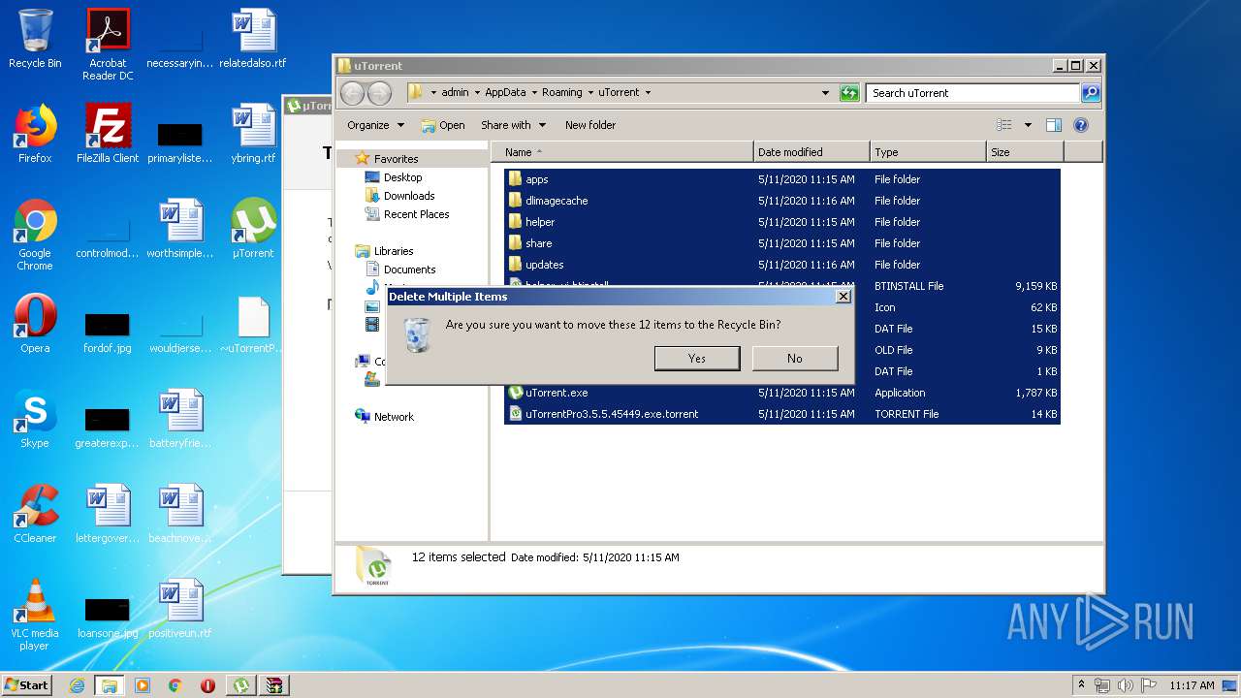Launch Acrobat Reader DC desktop shortcut

click(x=108, y=45)
